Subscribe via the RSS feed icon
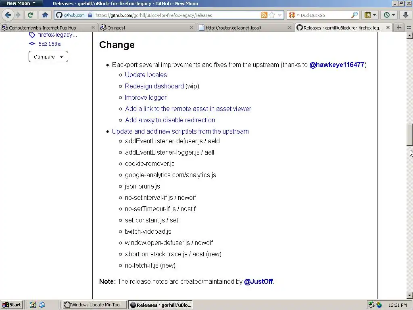This screenshot has height=310, width=413. pos(264,15)
